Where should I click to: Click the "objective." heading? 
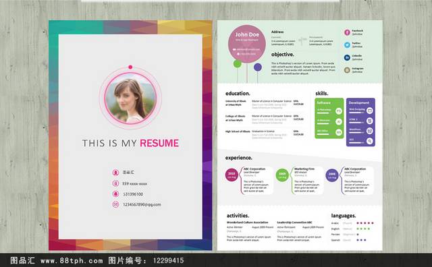[x=283, y=55]
